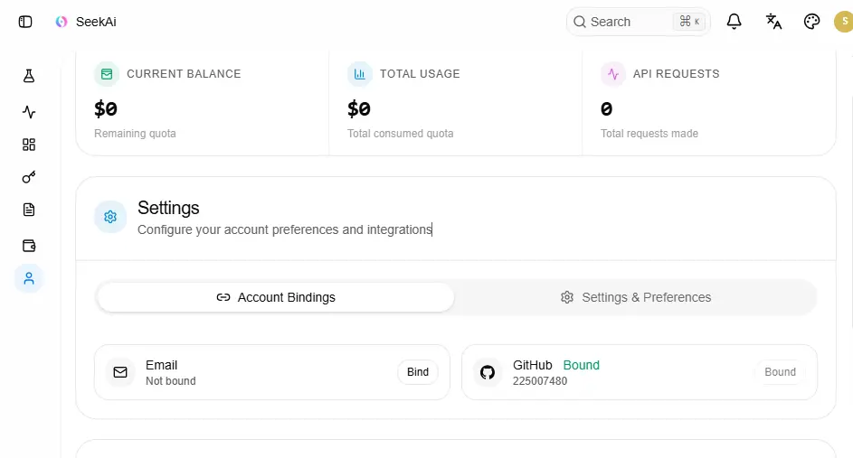Open the language translation menu
This screenshot has width=853, height=458.
tap(773, 22)
